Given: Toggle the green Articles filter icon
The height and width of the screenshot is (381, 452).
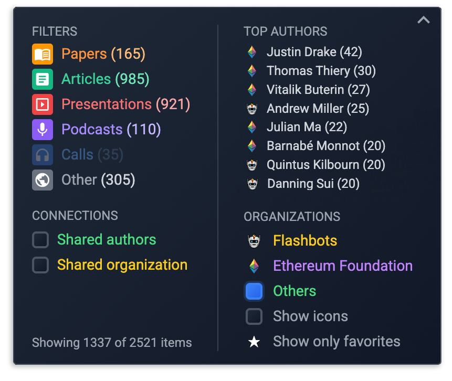Looking at the screenshot, I should point(43,79).
